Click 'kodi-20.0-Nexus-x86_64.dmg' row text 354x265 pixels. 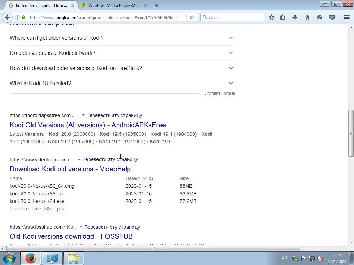(x=42, y=186)
